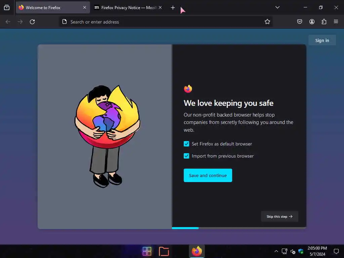Close the Firefox Privacy Notice tab
This screenshot has height=258, width=344.
pyautogui.click(x=160, y=7)
